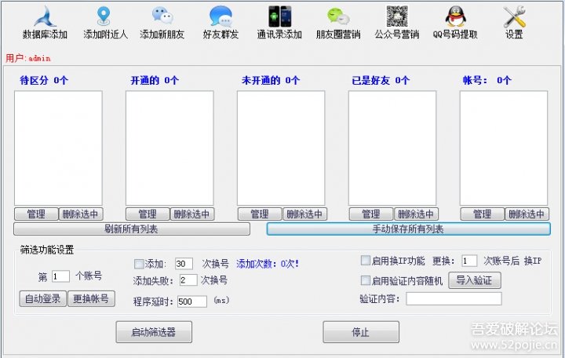Focus the 添加 count field showing 30

click(184, 264)
